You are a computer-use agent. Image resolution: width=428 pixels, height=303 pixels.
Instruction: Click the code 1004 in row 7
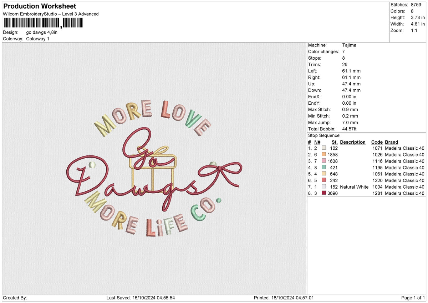pos(377,187)
